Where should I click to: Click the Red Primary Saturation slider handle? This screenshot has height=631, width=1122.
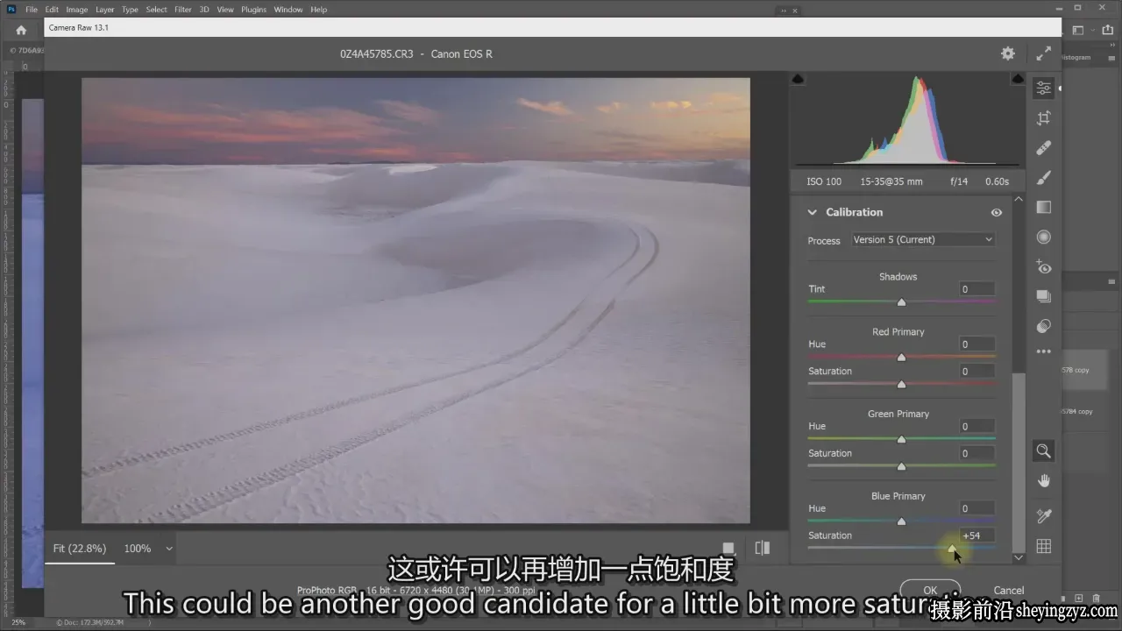[901, 384]
